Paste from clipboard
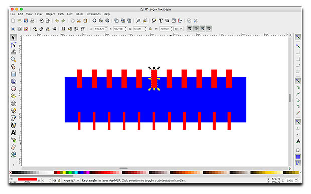Screen dimensions: 311x194 [x=85, y=21]
